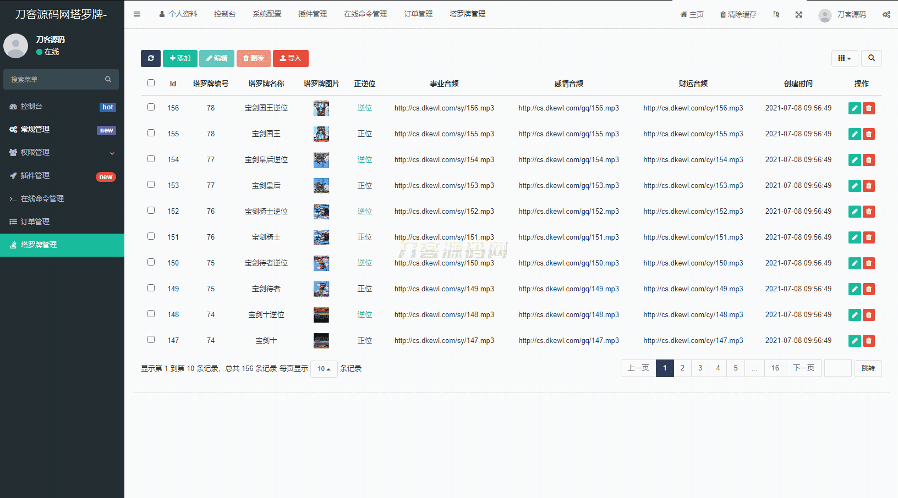Toggle the sidebar hamburger menu icon

(136, 14)
